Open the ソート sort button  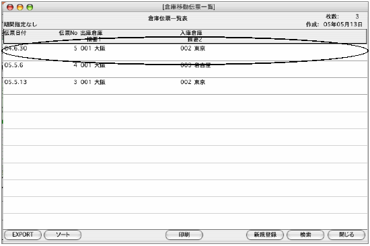pyautogui.click(x=63, y=235)
